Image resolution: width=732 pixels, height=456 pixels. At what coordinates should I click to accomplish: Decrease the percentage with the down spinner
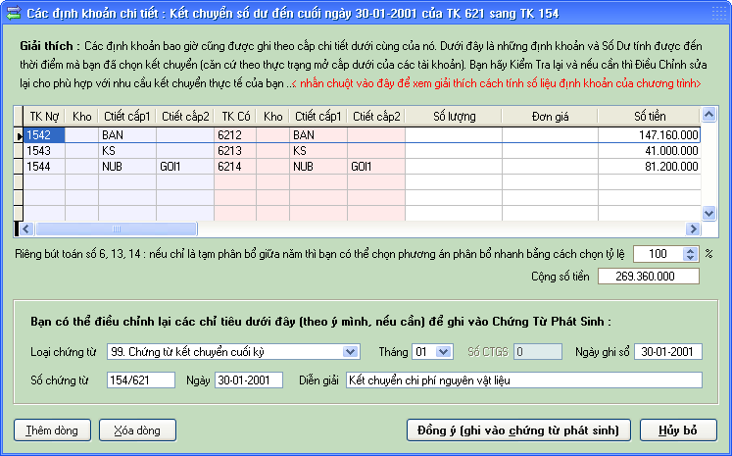point(694,257)
